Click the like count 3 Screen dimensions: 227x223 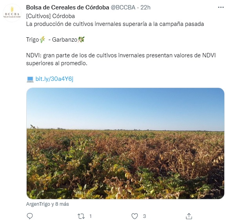point(144,216)
